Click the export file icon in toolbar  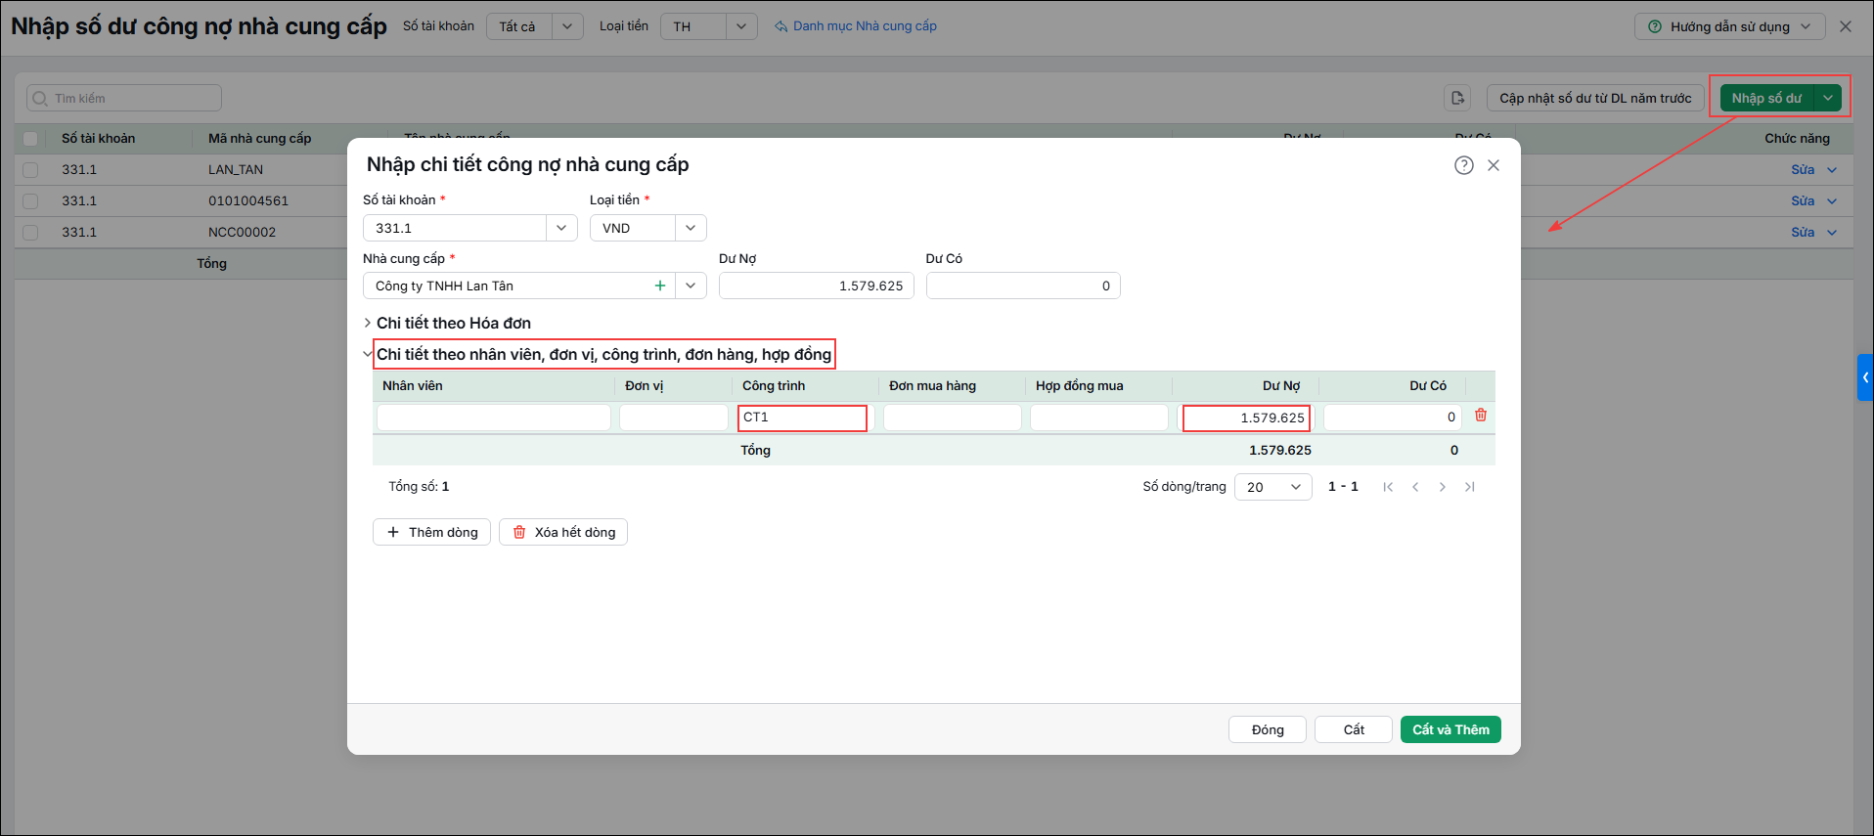point(1457,98)
